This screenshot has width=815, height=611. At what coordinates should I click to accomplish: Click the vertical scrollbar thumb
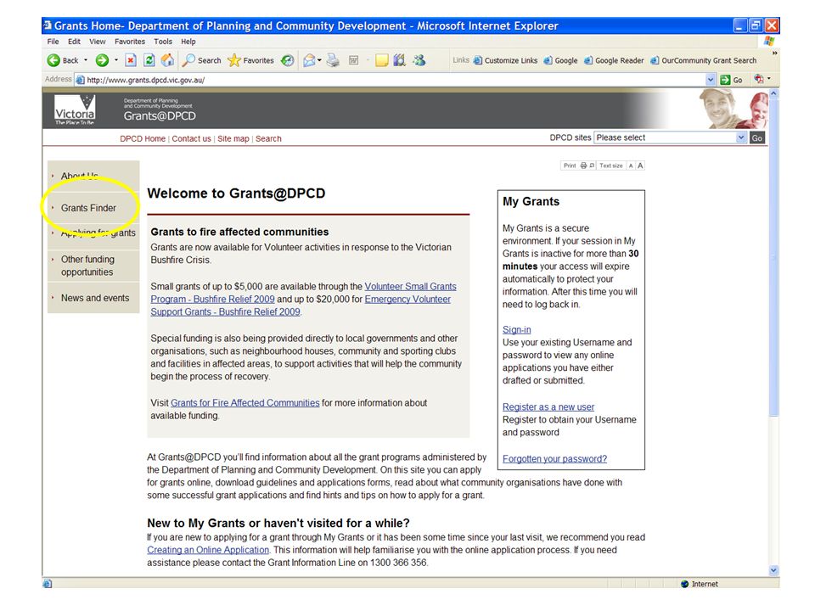tap(773, 257)
